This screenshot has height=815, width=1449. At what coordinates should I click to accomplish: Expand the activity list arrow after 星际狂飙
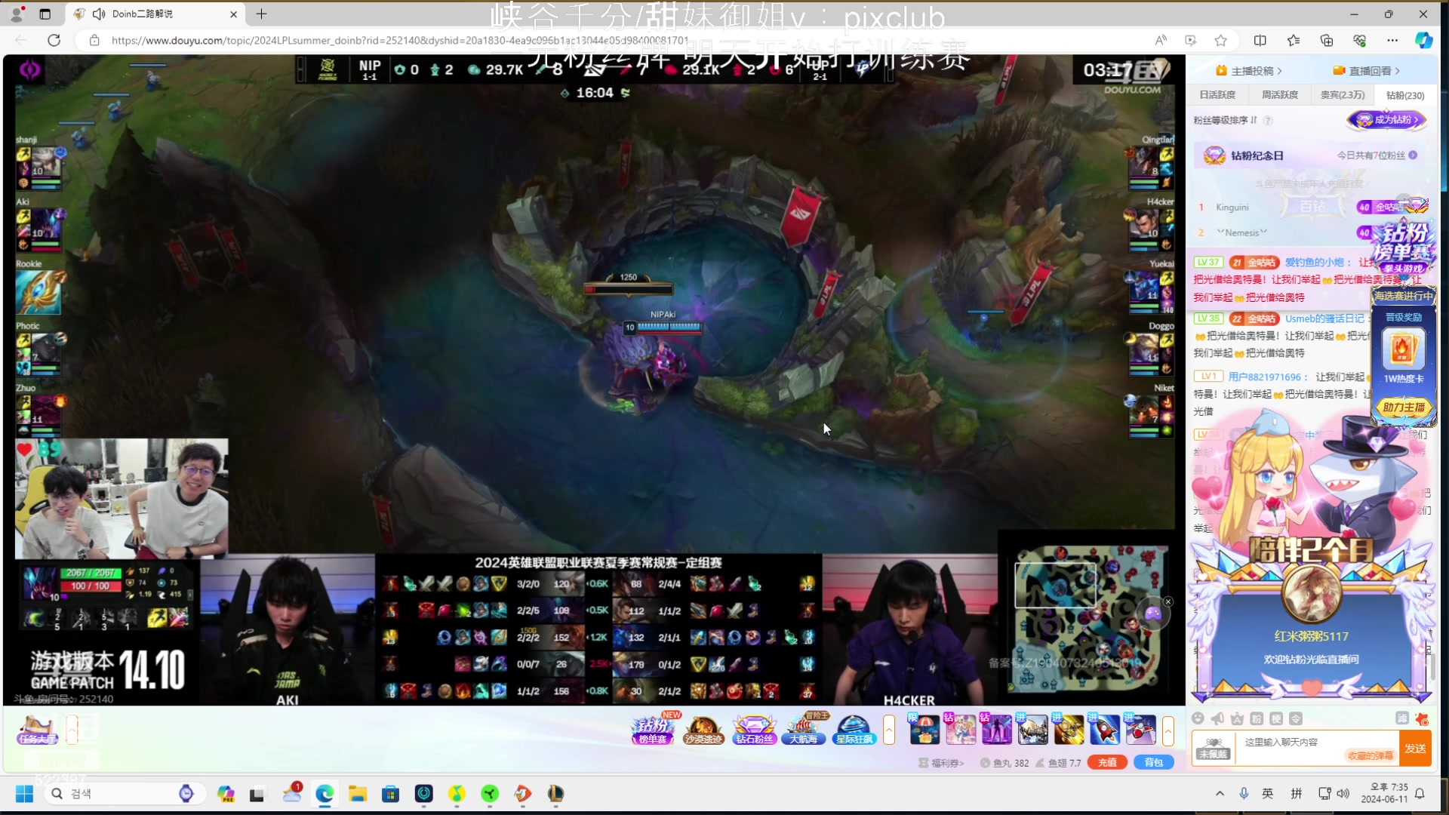coord(889,730)
